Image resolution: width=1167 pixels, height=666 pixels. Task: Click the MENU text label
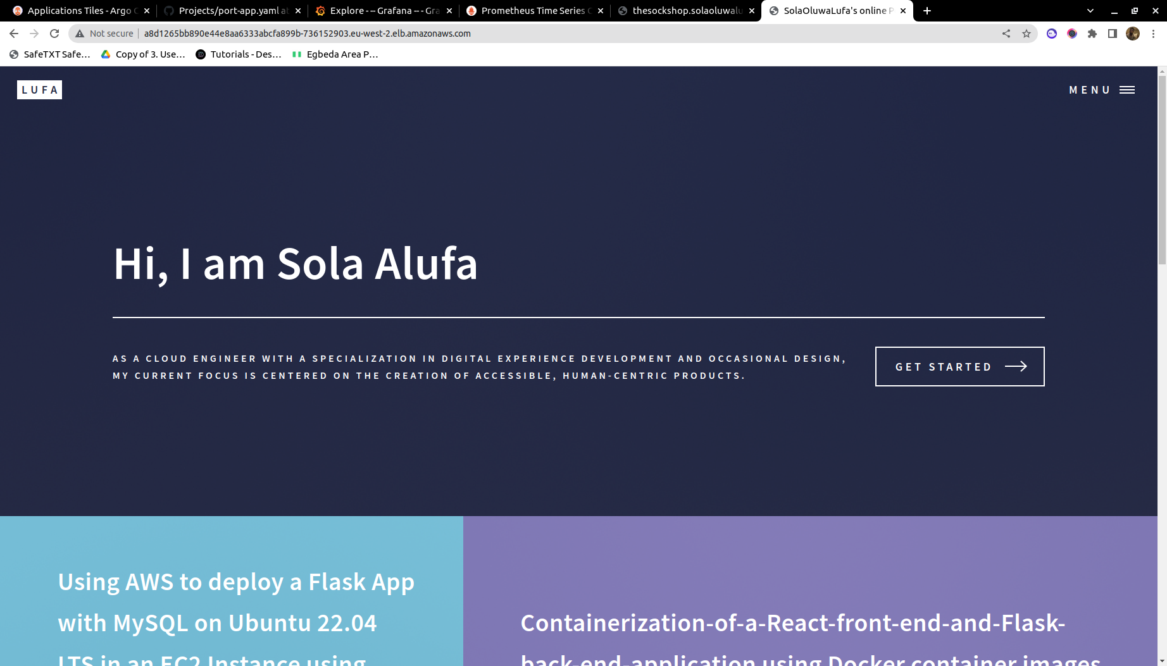click(x=1089, y=90)
